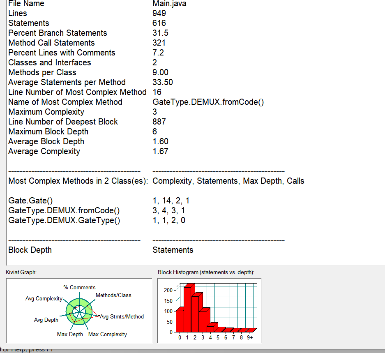
Task: Click the Kiviat graph circle chart
Action: coord(79,312)
